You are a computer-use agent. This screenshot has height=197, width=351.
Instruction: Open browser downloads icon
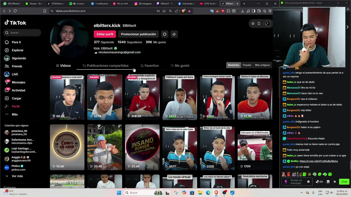click(242, 11)
